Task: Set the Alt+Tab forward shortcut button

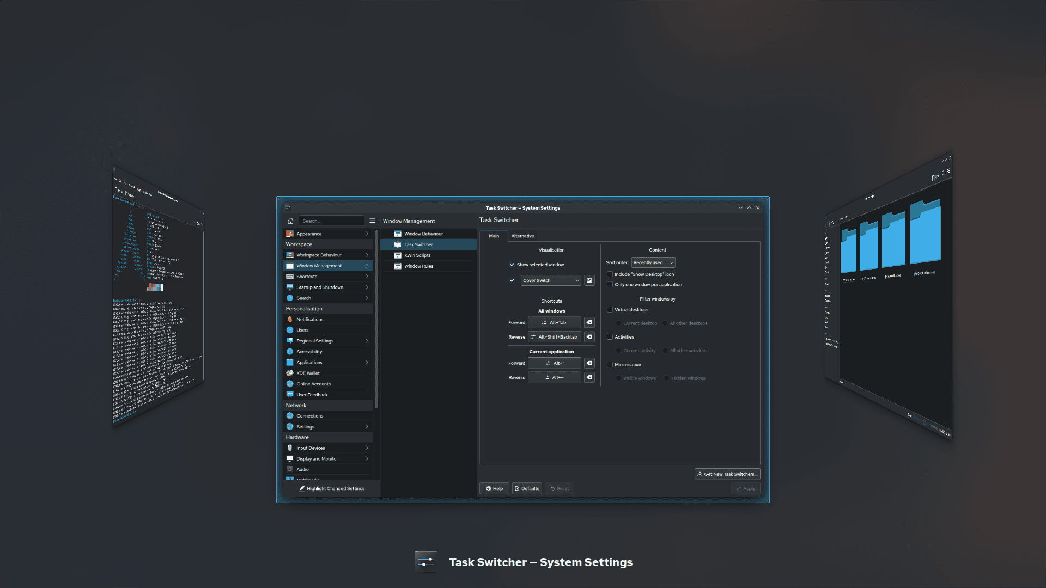Action: pos(554,323)
